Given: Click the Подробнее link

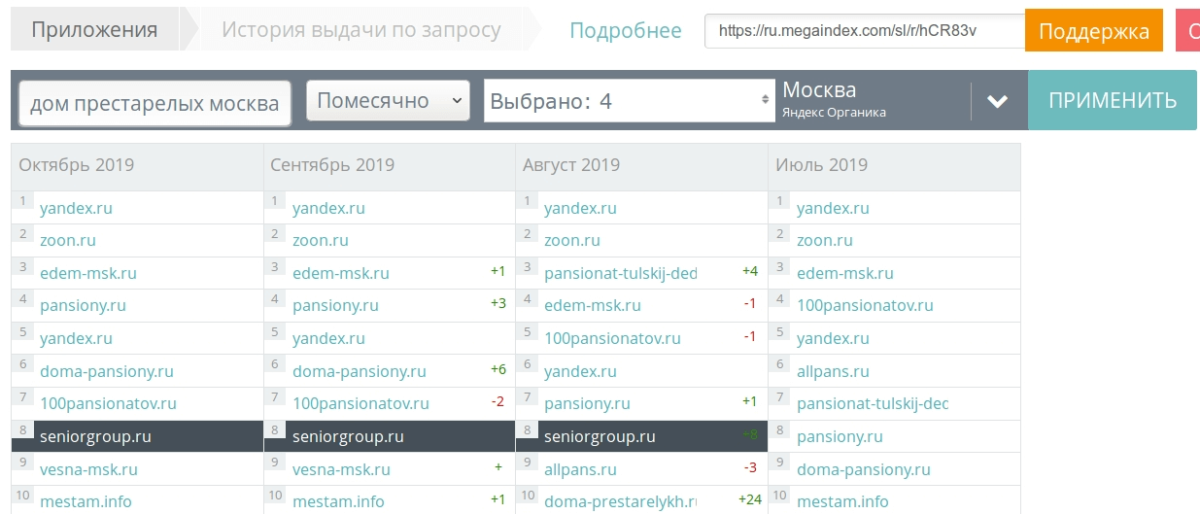Looking at the screenshot, I should pos(625,30).
